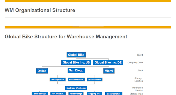Image resolution: width=176 pixels, height=95 pixels.
Task: Select the Trading Goods storage location
Action: [57, 80]
